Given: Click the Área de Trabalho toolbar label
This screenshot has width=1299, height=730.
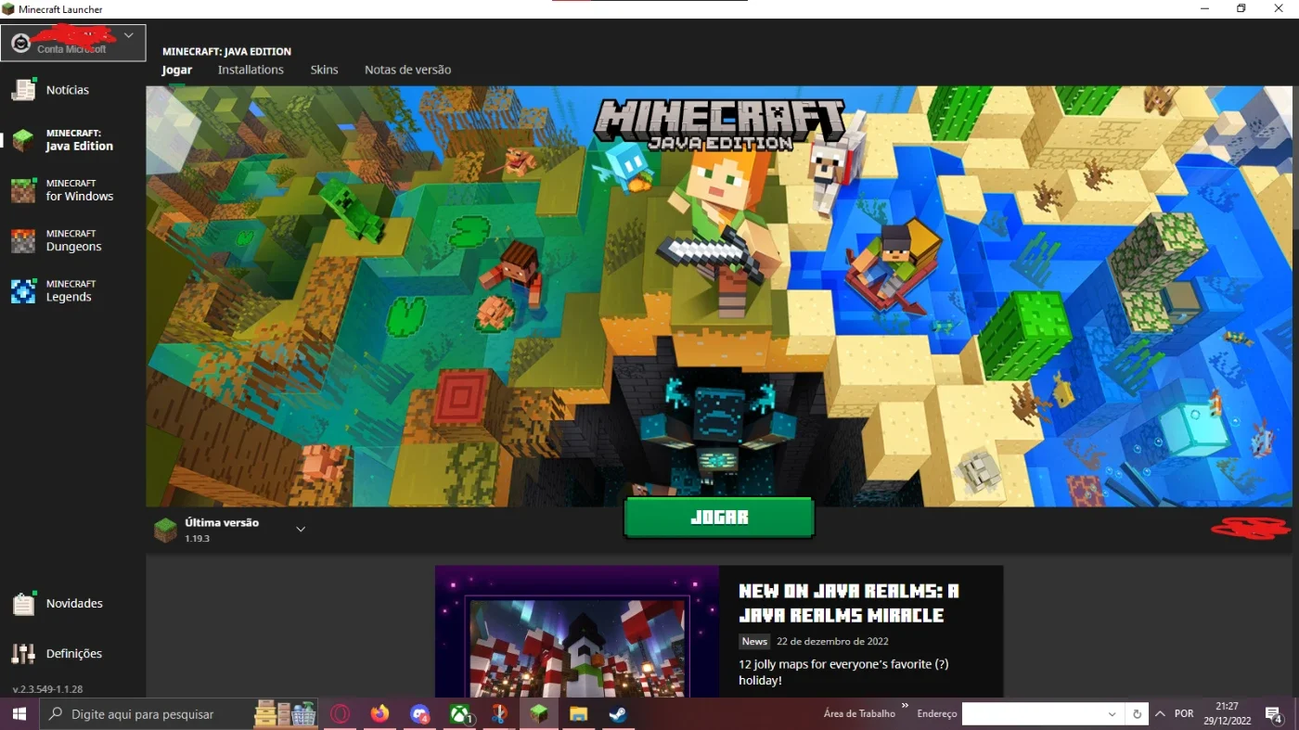Looking at the screenshot, I should pyautogui.click(x=859, y=714).
